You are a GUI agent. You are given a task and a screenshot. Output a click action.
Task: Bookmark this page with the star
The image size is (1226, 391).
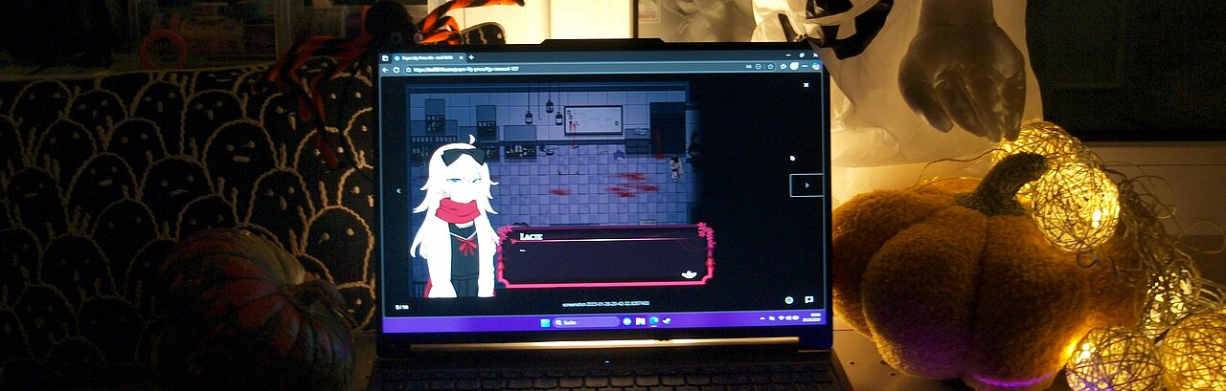770,67
